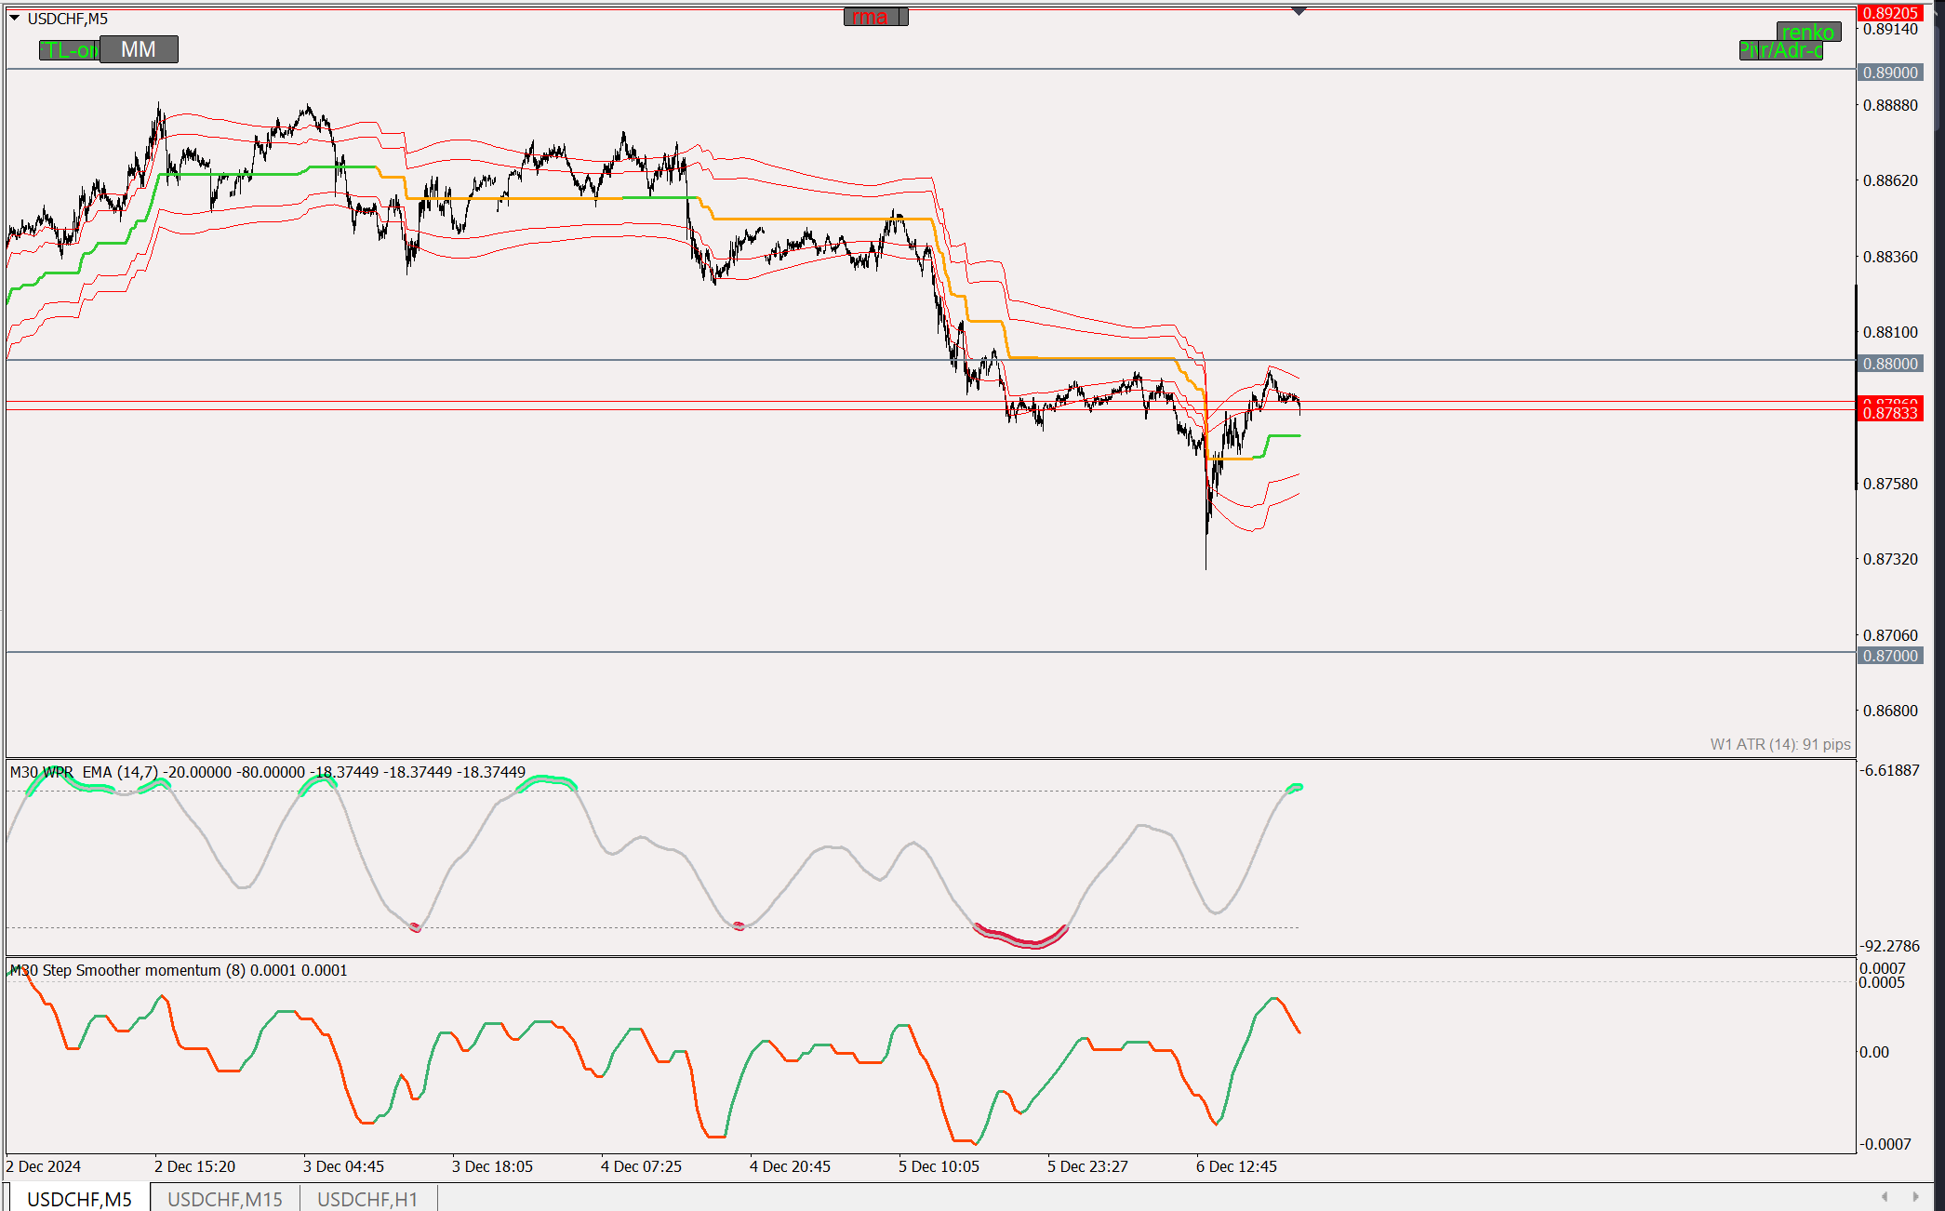Click the chart shift triangle marker
The image size is (1945, 1211).
(x=1299, y=11)
